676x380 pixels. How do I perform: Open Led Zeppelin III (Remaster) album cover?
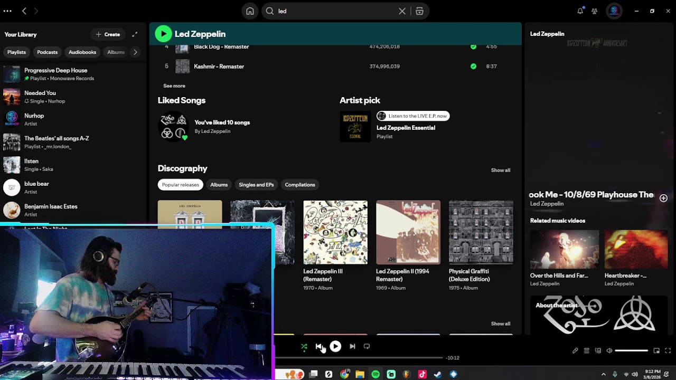click(x=335, y=232)
